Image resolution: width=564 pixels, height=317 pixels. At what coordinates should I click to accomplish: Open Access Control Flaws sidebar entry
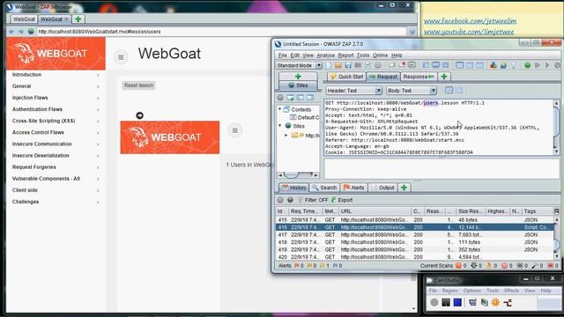click(x=56, y=132)
